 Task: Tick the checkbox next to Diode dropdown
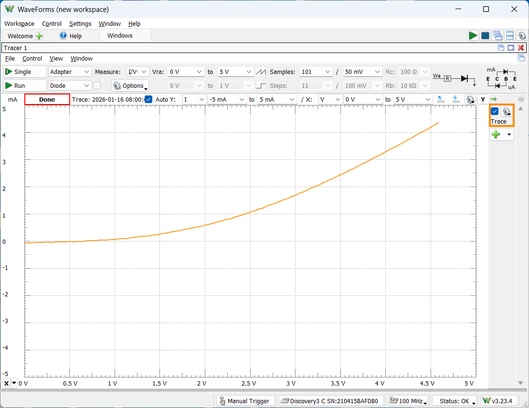(x=97, y=85)
